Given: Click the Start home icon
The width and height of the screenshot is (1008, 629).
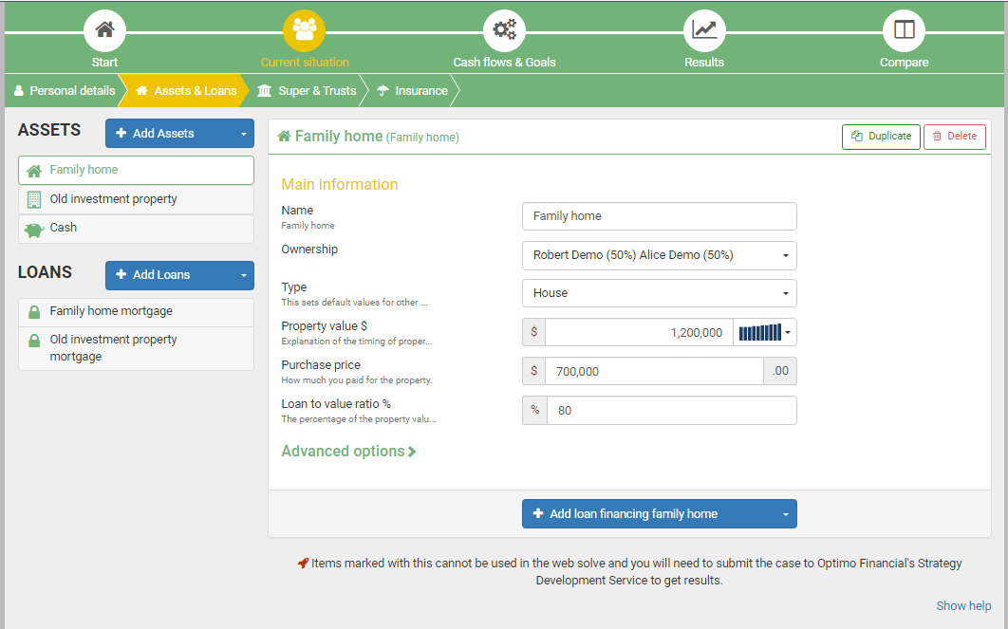Looking at the screenshot, I should (104, 30).
